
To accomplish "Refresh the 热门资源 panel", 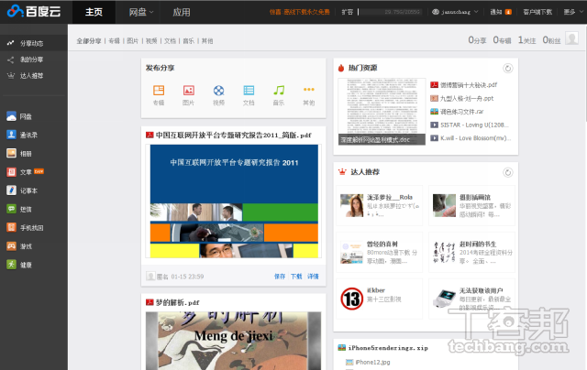I will pos(507,69).
